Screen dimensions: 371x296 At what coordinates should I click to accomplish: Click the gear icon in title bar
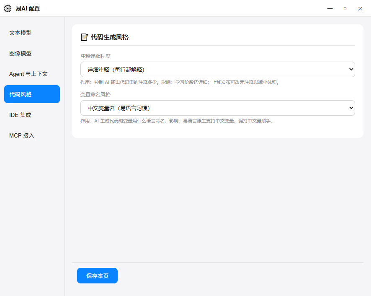pos(8,8)
